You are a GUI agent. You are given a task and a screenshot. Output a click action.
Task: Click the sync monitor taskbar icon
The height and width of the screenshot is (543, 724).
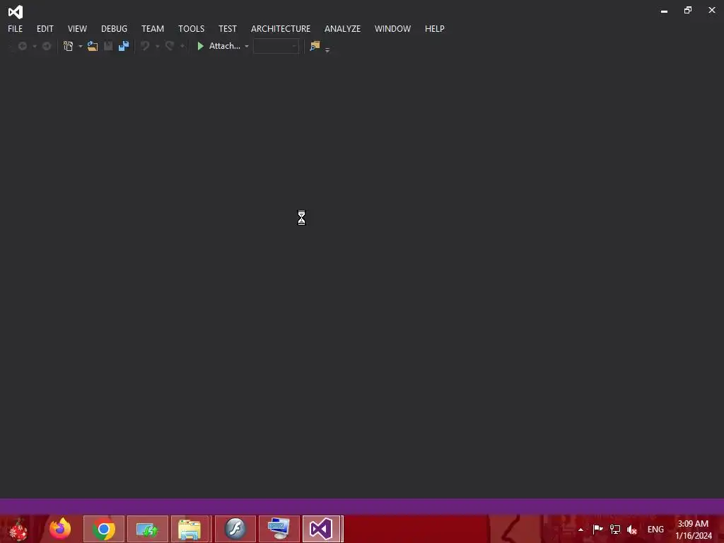point(148,529)
